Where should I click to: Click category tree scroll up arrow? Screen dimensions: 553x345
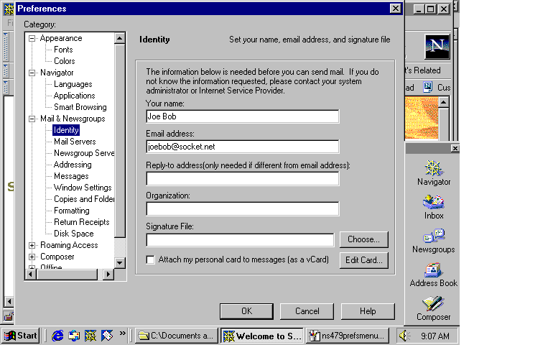[x=119, y=38]
